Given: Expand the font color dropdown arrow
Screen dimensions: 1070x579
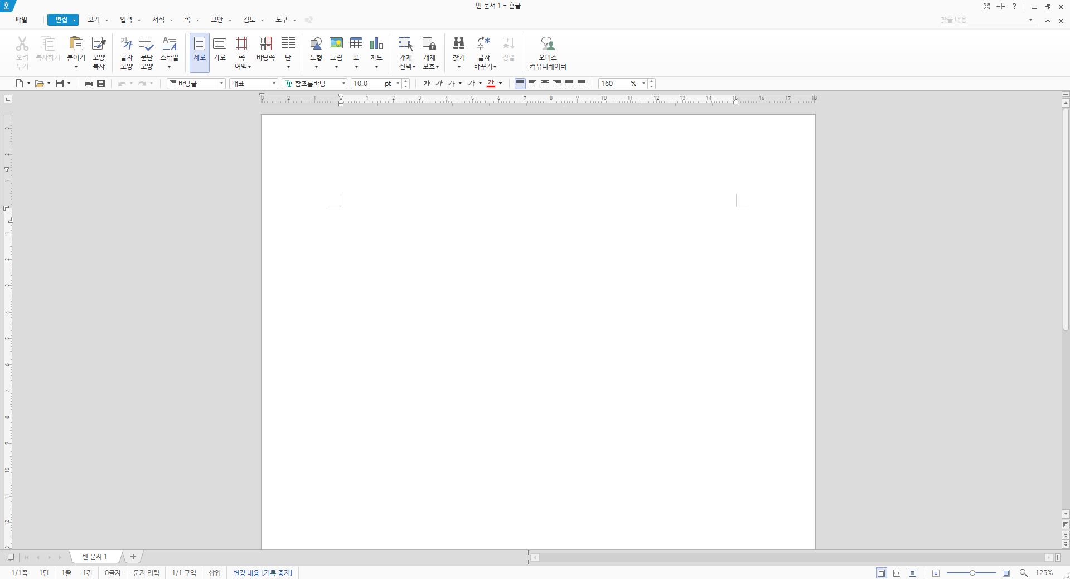Looking at the screenshot, I should pyautogui.click(x=500, y=84).
